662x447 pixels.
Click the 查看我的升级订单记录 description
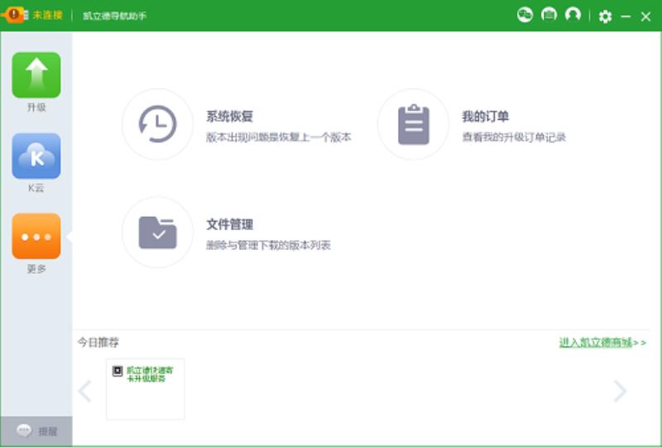click(514, 137)
